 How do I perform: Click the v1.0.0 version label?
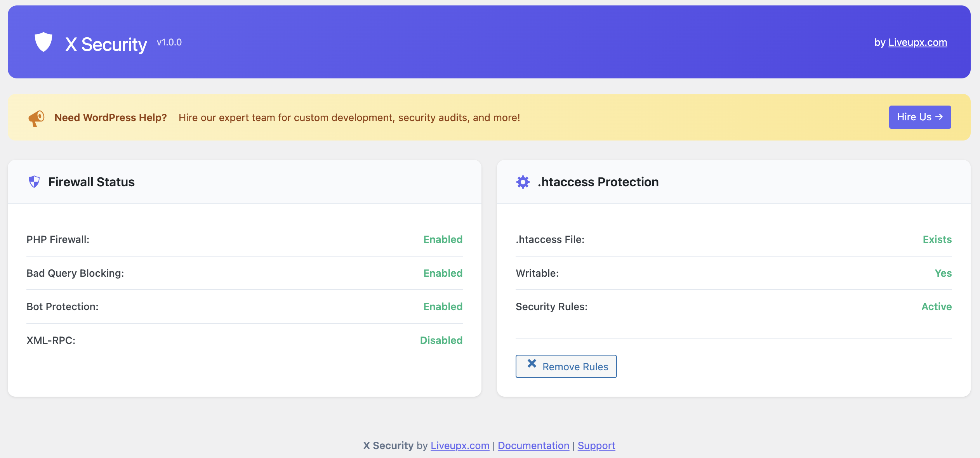169,42
